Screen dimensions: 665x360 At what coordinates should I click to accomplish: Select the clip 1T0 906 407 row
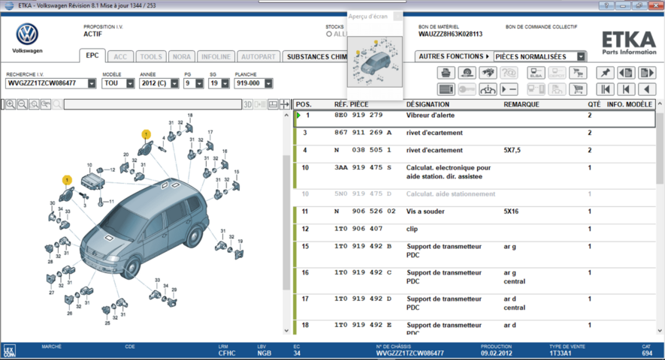click(x=475, y=232)
